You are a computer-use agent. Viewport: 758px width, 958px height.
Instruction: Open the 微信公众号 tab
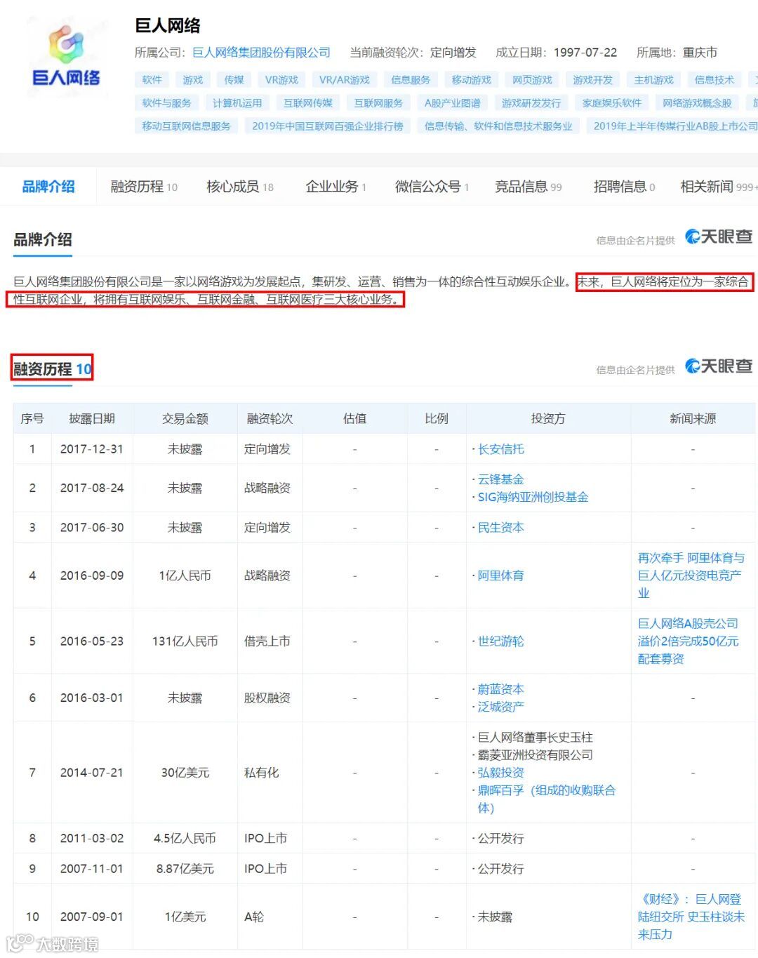click(x=432, y=187)
